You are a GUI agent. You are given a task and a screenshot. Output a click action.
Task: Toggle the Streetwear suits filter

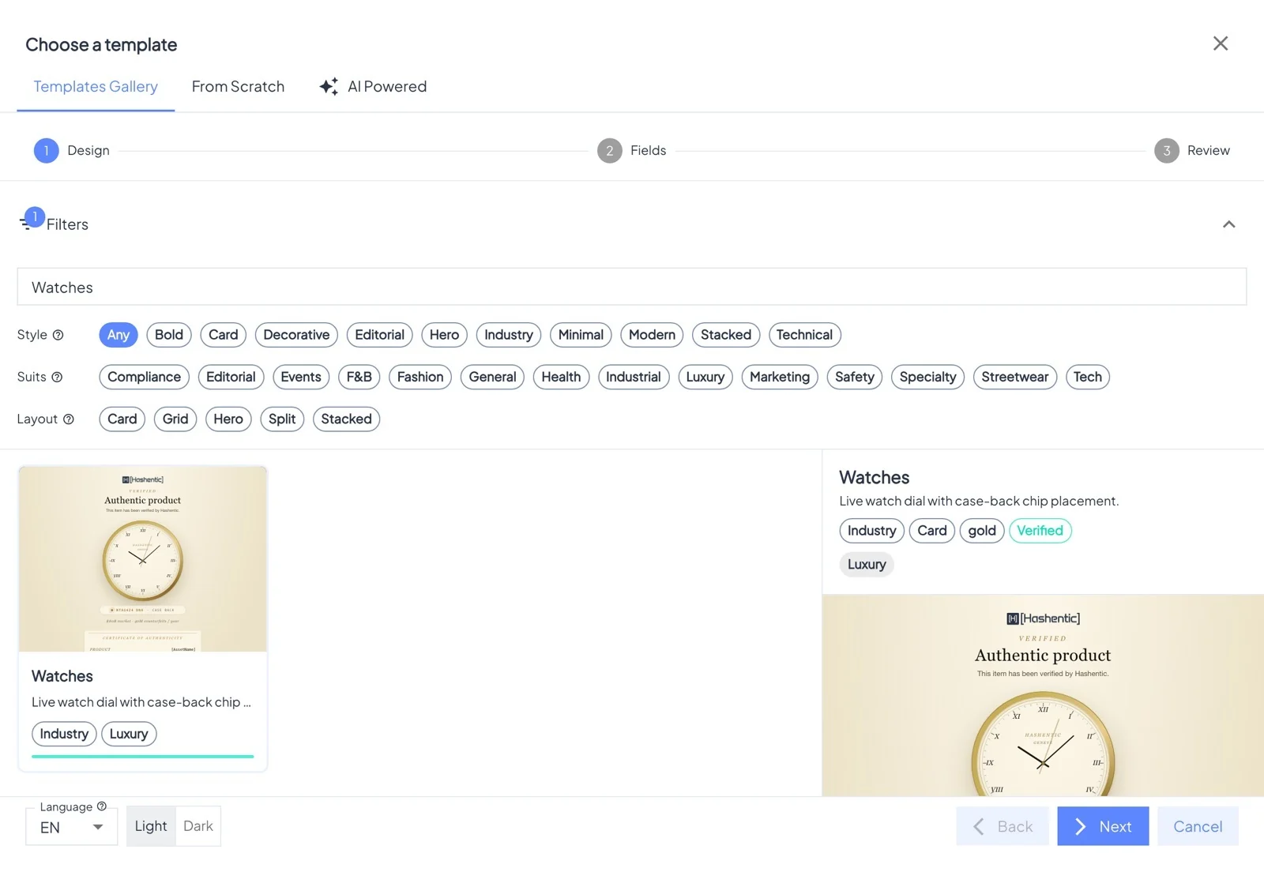coord(1015,377)
